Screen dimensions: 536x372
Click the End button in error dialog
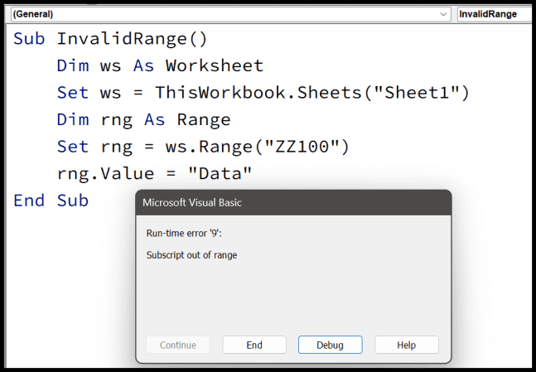254,345
